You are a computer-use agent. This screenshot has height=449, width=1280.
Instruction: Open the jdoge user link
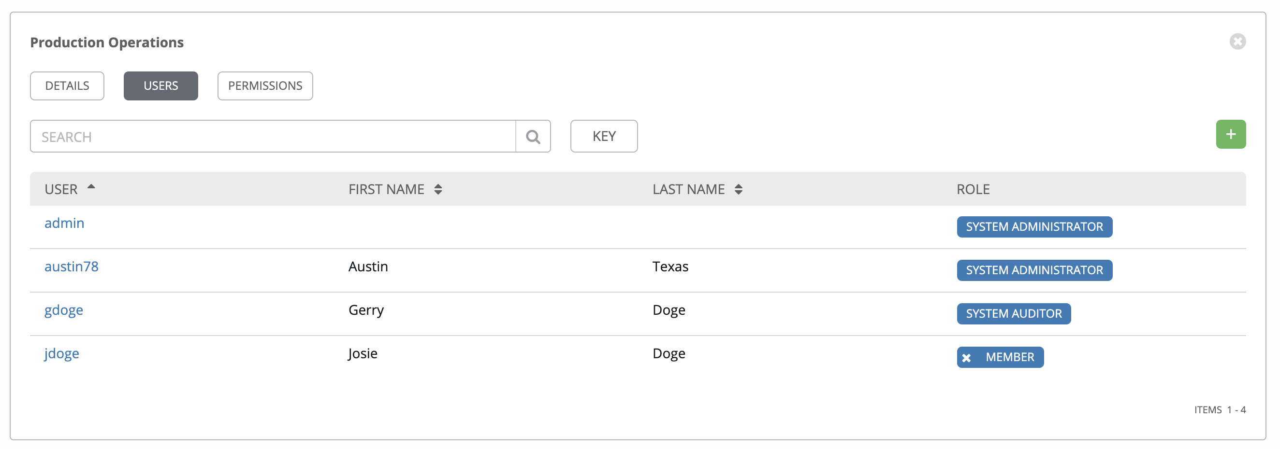[61, 354]
